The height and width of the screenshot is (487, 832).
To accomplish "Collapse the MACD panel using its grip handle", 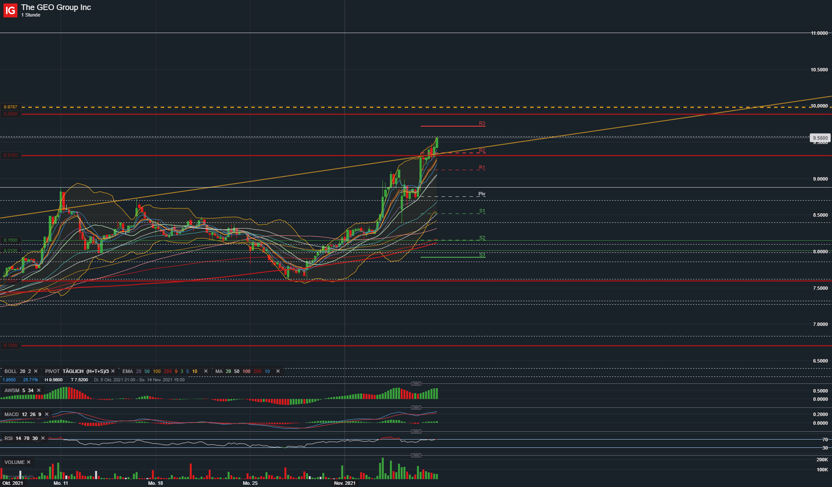I will pyautogui.click(x=416, y=407).
